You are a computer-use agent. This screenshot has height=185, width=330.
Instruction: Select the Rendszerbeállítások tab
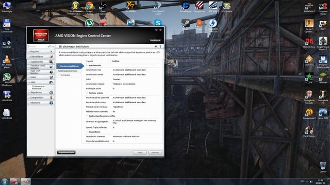[x=70, y=66]
